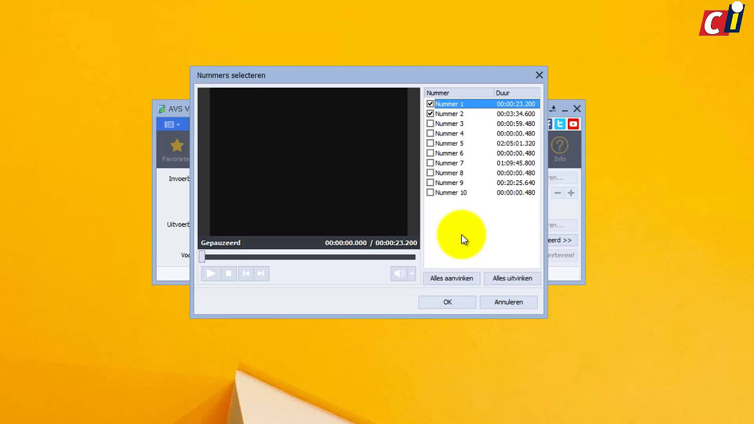754x424 pixels.
Task: Mute the preview with speaker icon
Action: pos(399,273)
